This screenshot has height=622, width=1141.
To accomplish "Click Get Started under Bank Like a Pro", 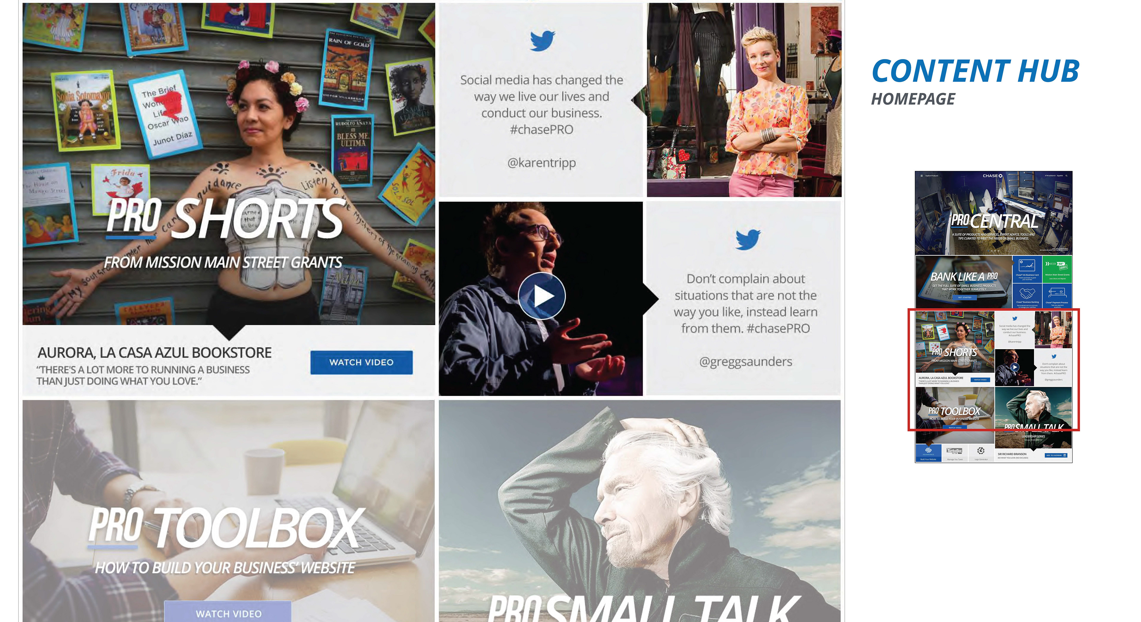I will pos(964,297).
